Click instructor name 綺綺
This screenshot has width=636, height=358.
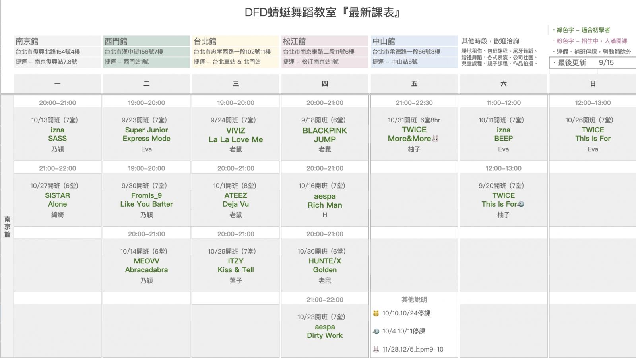[58, 215]
